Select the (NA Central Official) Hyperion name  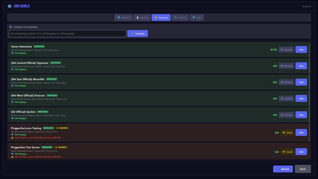30,63
